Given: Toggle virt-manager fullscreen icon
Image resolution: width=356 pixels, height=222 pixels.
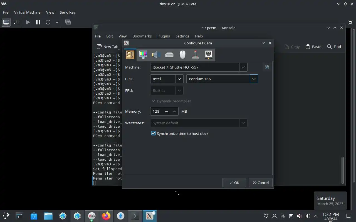Looking at the screenshot, I should [350, 22].
